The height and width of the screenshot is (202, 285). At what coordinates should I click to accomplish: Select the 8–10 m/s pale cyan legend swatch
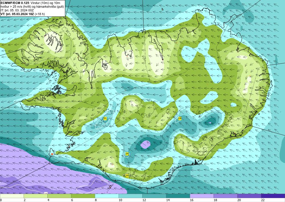tap(107, 196)
